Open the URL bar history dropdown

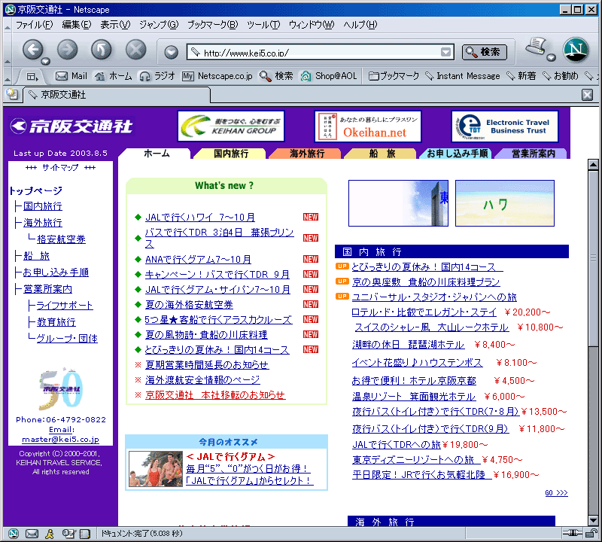(x=445, y=52)
